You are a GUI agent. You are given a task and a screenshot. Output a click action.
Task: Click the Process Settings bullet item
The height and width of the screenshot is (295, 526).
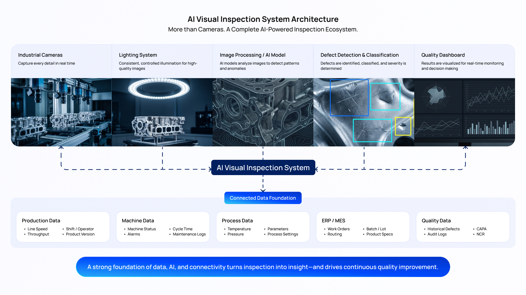(283, 234)
